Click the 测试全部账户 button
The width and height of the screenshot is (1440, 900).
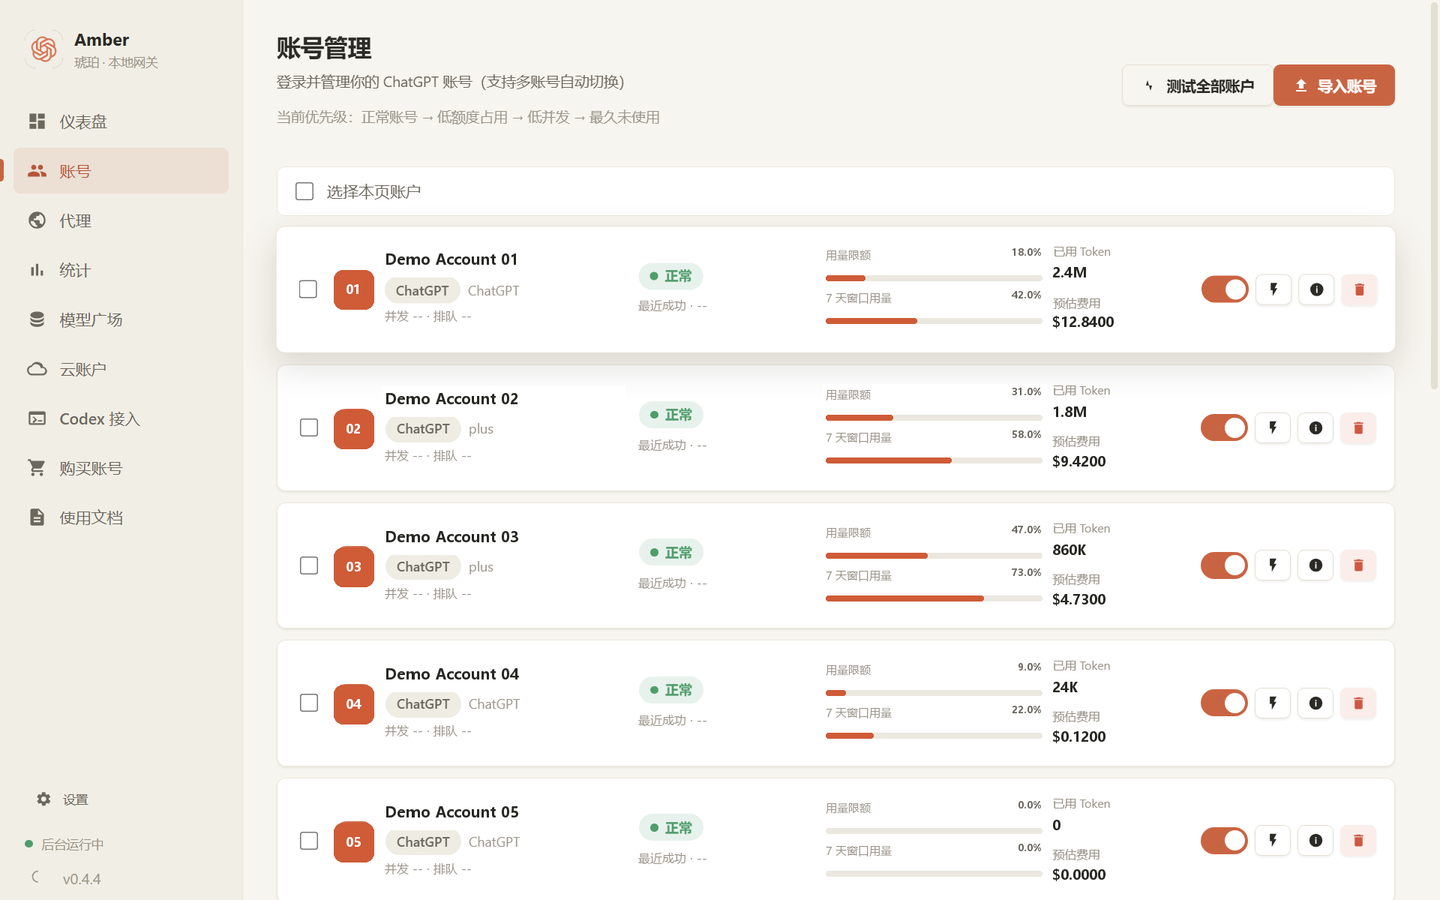pos(1197,85)
